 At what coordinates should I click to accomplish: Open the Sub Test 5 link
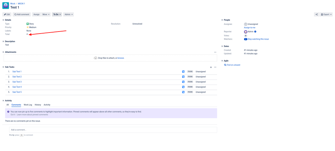(17, 92)
